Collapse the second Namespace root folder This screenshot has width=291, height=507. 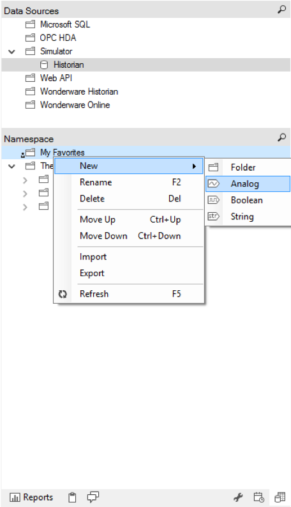(x=11, y=166)
